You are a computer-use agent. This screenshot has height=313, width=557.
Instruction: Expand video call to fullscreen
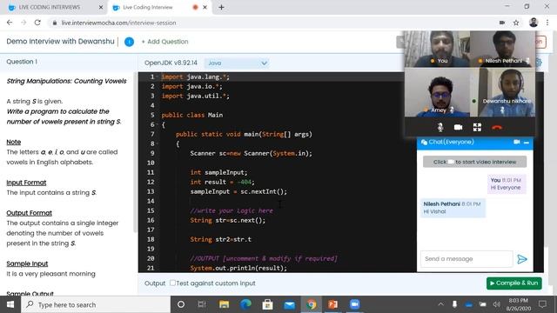coord(477,127)
